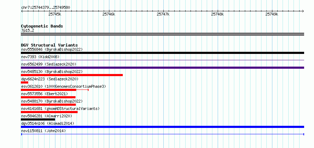The height and width of the screenshot is (148, 314).
Task: Open variant label nsv1150811 (John2014)
Action: (43, 131)
